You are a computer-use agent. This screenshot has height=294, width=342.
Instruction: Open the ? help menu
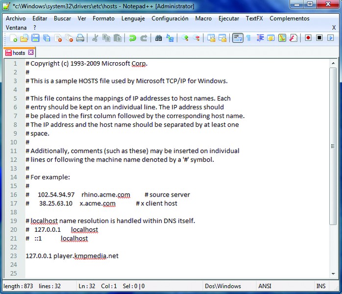pos(35,28)
